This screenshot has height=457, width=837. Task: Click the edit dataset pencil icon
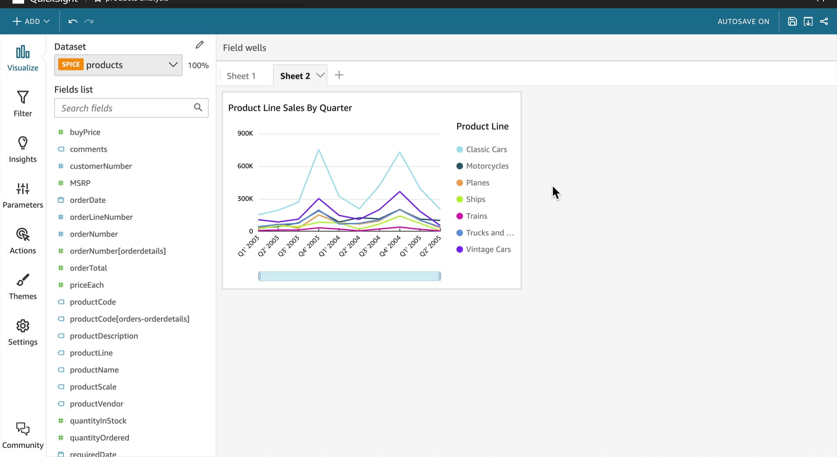click(200, 45)
